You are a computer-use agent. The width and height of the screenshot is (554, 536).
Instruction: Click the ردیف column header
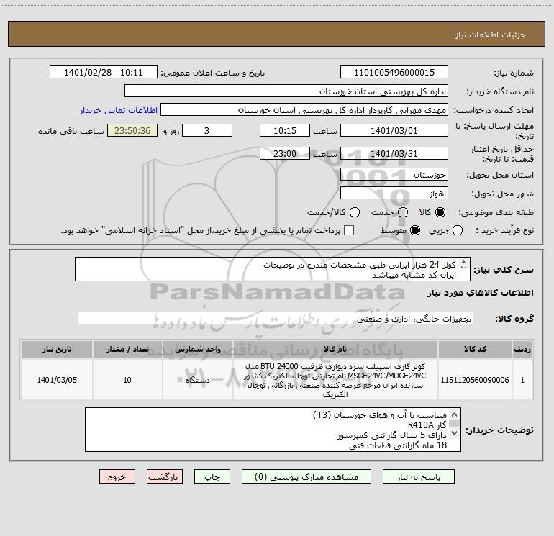point(522,349)
